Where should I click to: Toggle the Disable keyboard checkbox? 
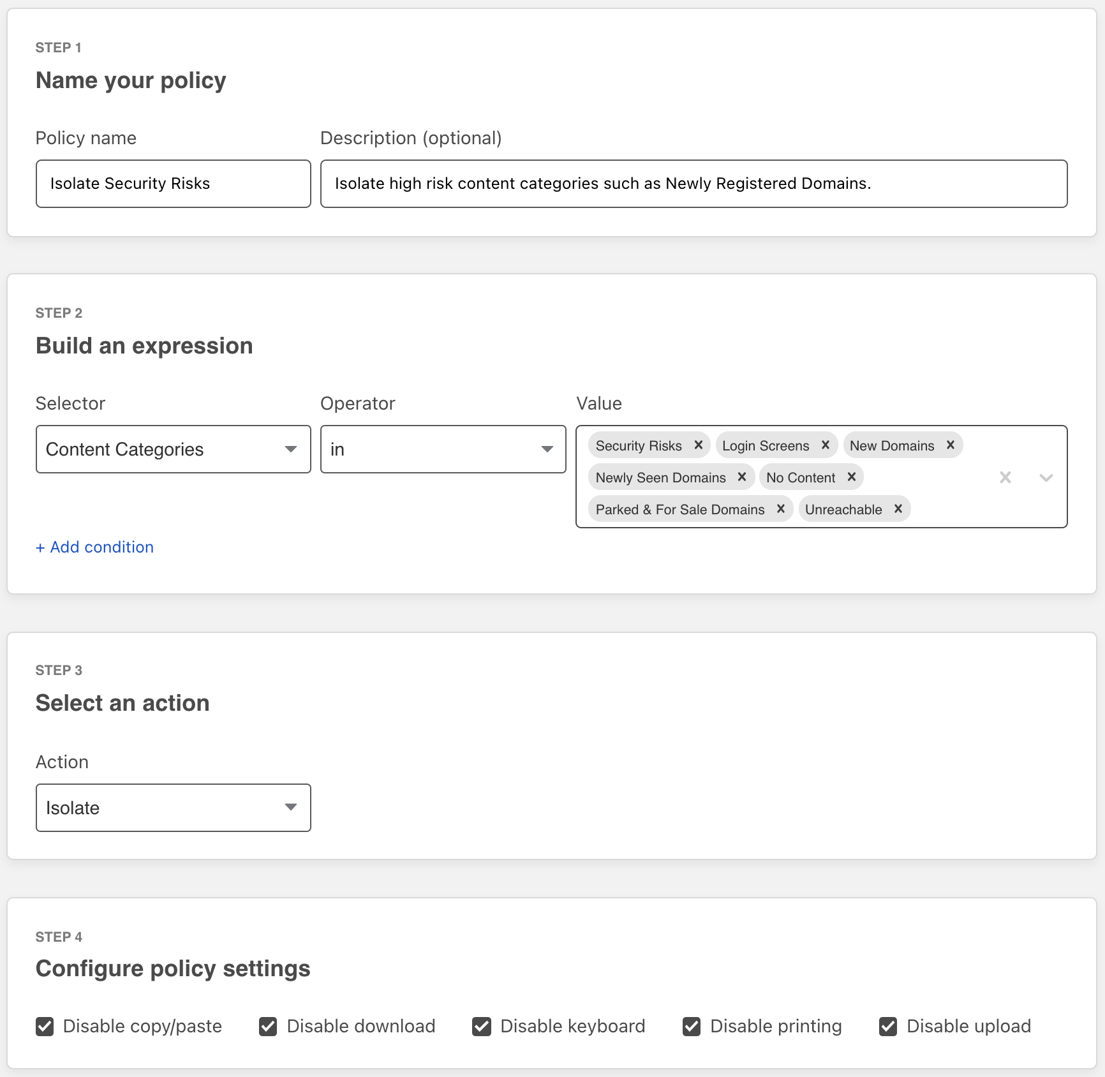(x=482, y=1027)
